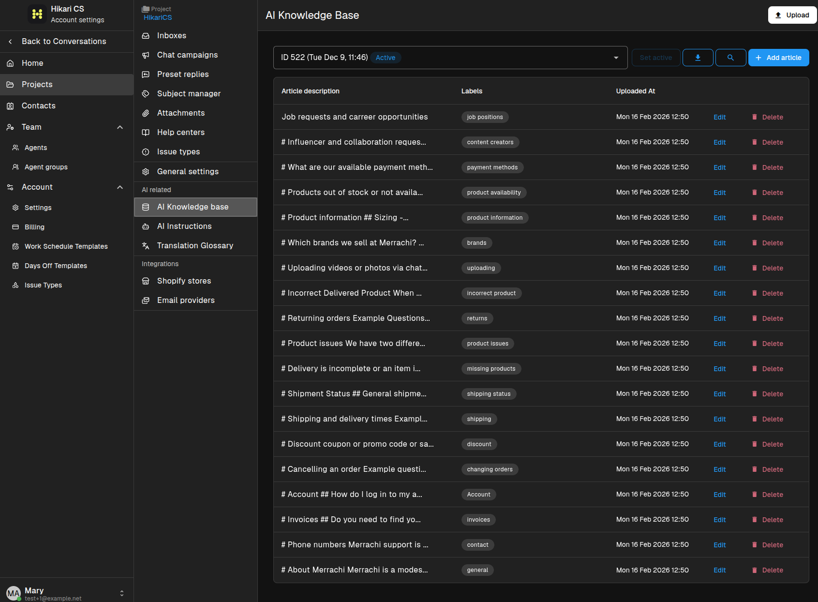Click the General settings gear icon
This screenshot has width=818, height=602.
[146, 172]
